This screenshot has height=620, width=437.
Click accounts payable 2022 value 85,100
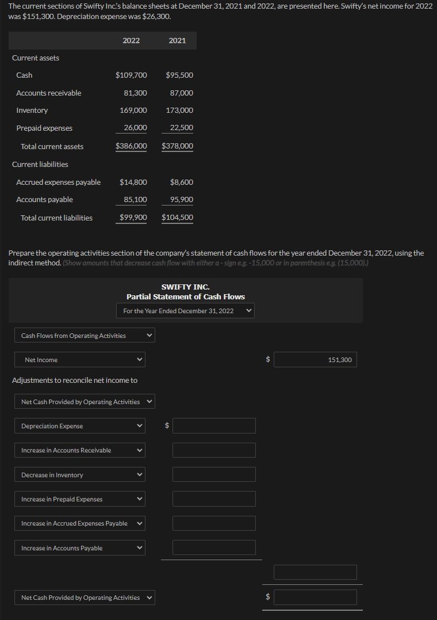(x=135, y=200)
